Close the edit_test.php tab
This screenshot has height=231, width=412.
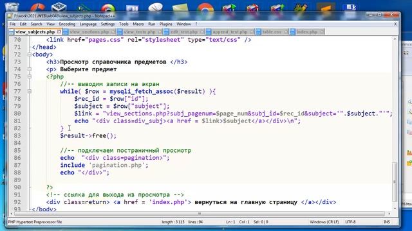click(201, 31)
